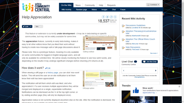
Task: Click edit icon beside Adoption:The Official Rhino Couch
Action: [123, 39]
